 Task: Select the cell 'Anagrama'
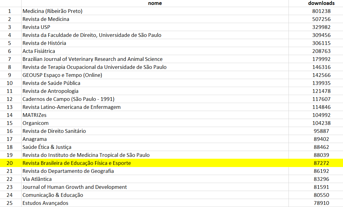click(155, 139)
